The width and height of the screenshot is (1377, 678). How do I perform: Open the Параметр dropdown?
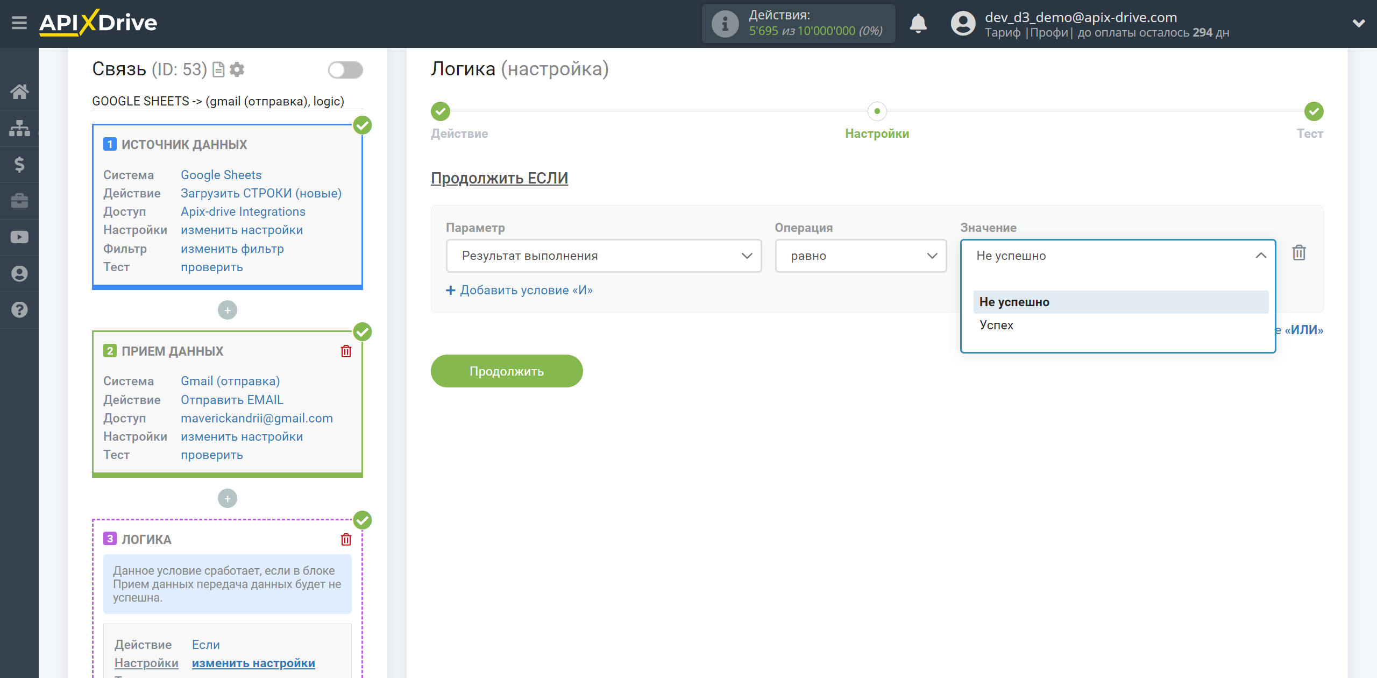(x=604, y=256)
